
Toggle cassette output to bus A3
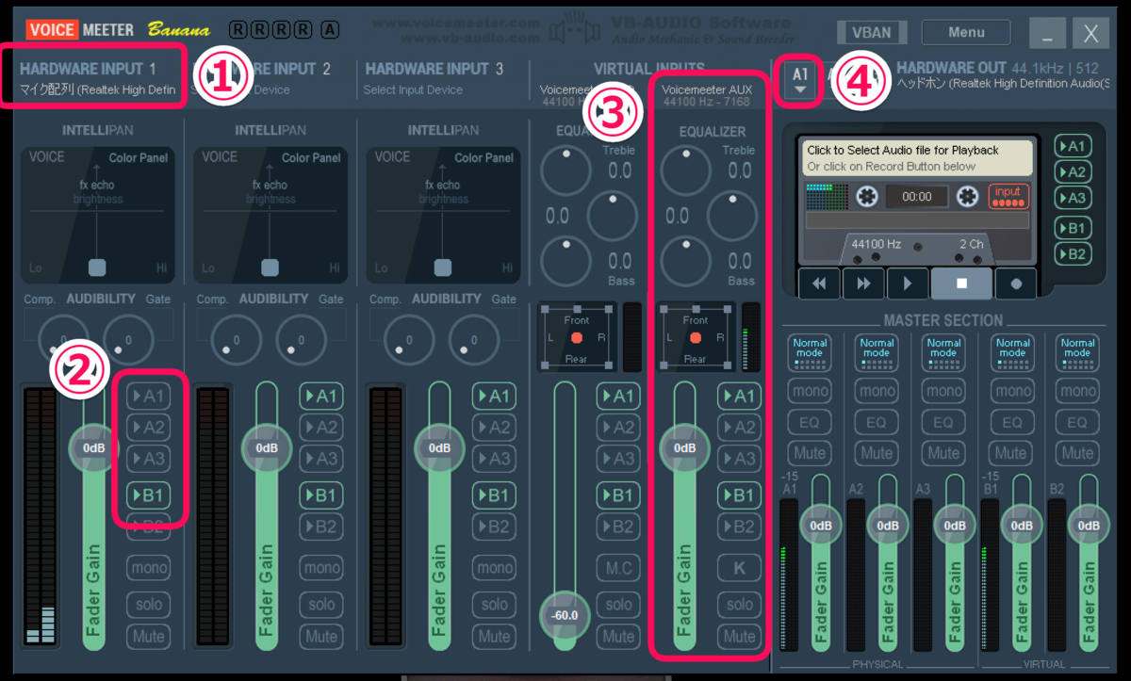click(x=1073, y=197)
